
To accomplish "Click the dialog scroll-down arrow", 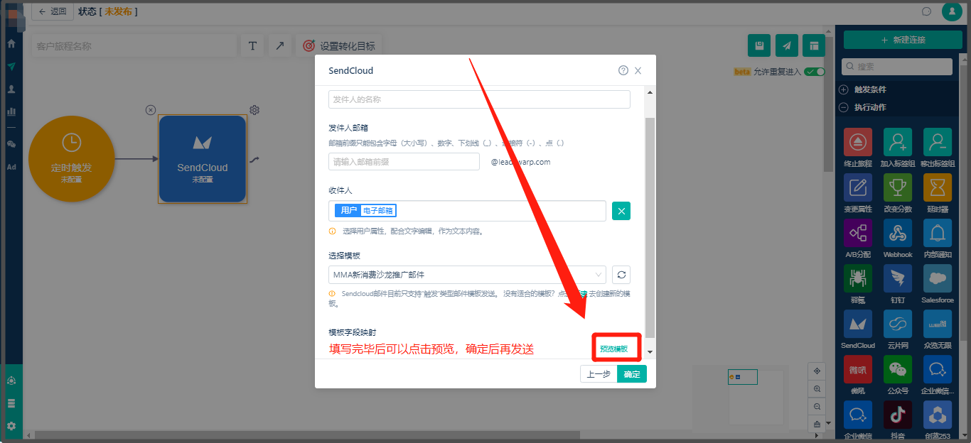I will 650,352.
